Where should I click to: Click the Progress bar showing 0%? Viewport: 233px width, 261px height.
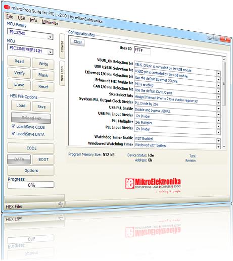31,185
